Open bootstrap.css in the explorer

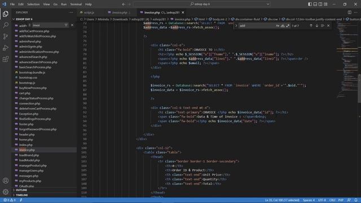click(28, 78)
